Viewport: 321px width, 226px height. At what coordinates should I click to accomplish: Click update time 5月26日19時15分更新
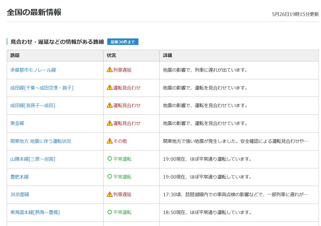pos(295,14)
